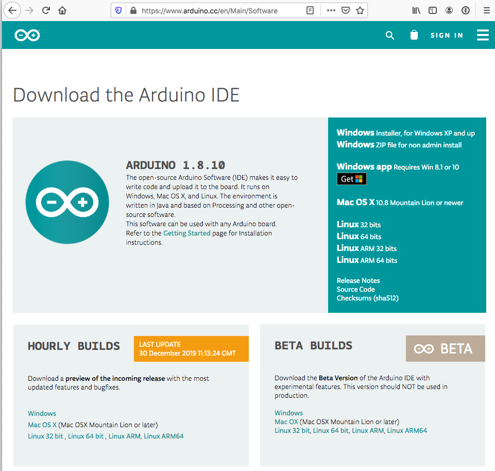Image resolution: width=495 pixels, height=471 pixels.
Task: Open Checksums (sha512) link
Action: 367,298
